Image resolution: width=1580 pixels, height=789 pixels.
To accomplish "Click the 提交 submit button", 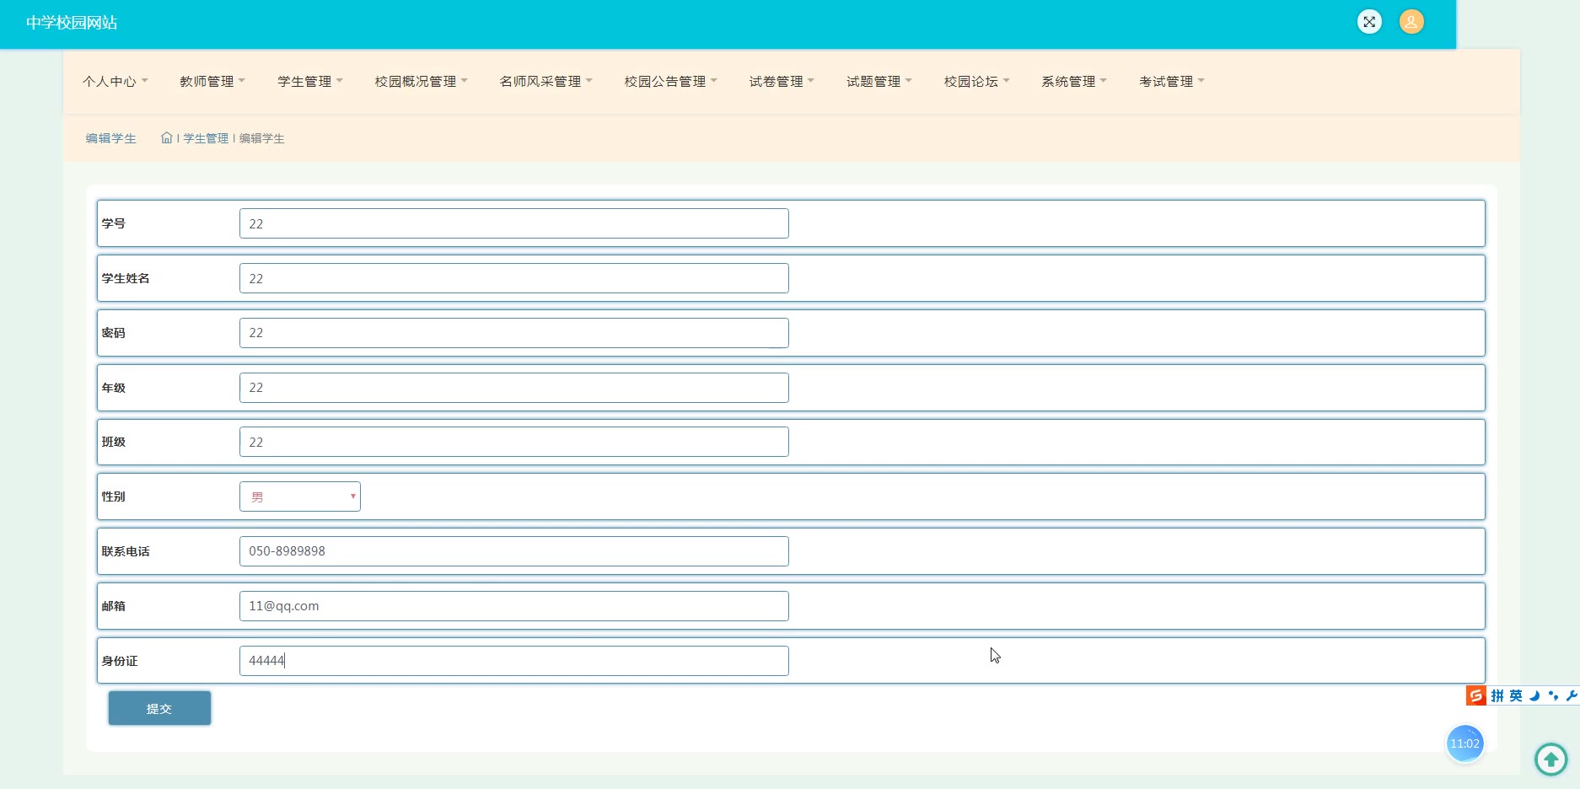I will 159,708.
